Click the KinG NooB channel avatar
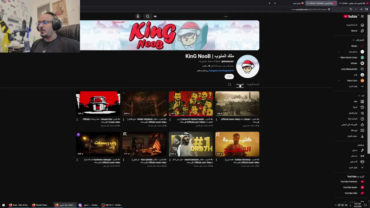This screenshot has width=370, height=208. click(x=248, y=66)
